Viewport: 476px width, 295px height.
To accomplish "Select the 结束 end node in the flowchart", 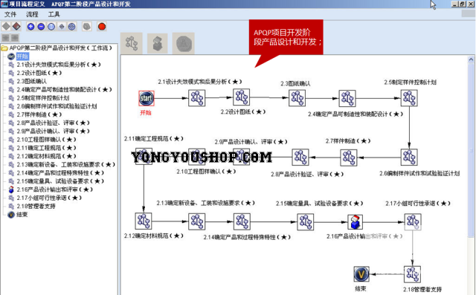I will [x=361, y=273].
